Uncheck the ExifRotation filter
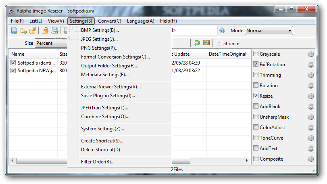Viewport: 327px width, 184px height. point(256,64)
